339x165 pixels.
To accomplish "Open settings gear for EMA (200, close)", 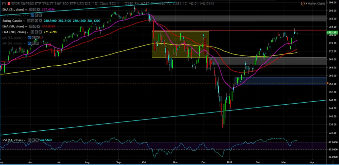I will point(36,32).
